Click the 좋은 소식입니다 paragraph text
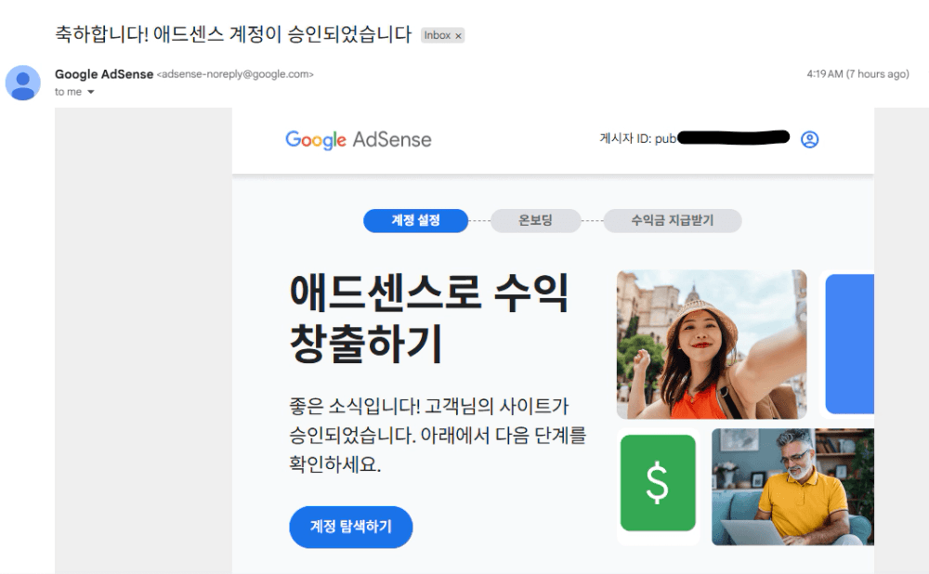Image resolution: width=929 pixels, height=574 pixels. pos(438,435)
